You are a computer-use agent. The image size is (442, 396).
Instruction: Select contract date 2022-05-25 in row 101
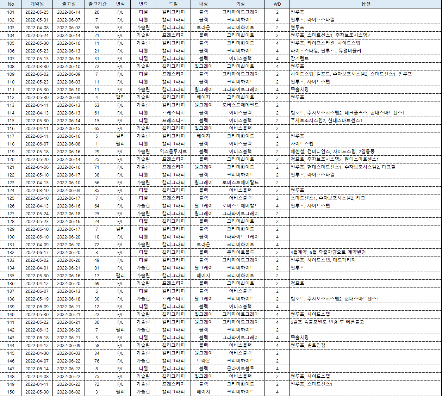[x=37, y=12]
